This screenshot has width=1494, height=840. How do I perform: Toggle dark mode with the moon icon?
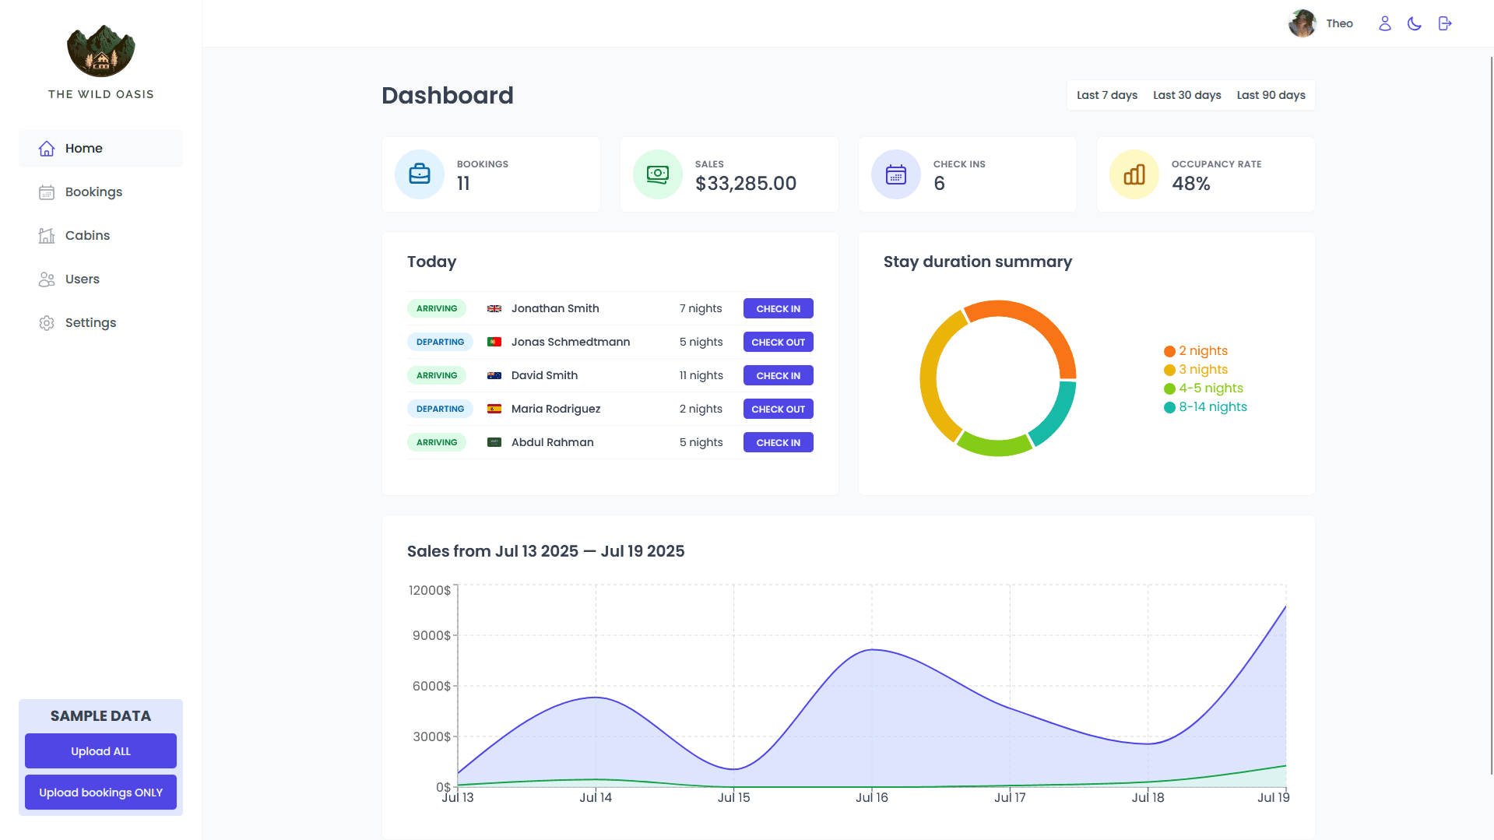coord(1414,23)
